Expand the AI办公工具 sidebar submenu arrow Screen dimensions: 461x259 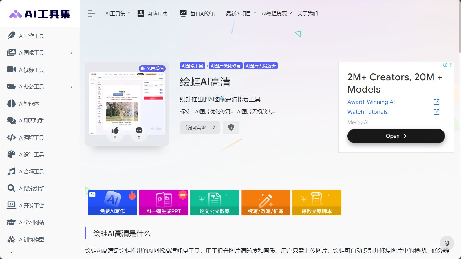pos(71,87)
